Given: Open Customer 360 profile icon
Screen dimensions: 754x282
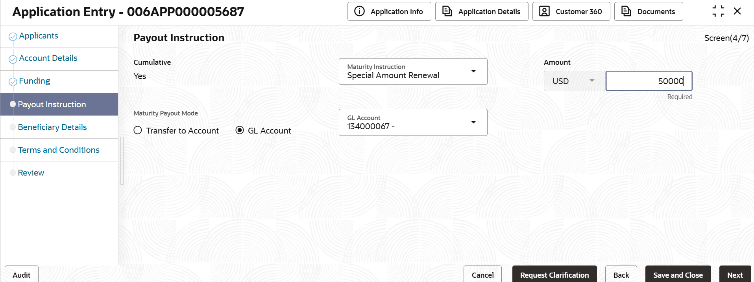Looking at the screenshot, I should pos(544,11).
